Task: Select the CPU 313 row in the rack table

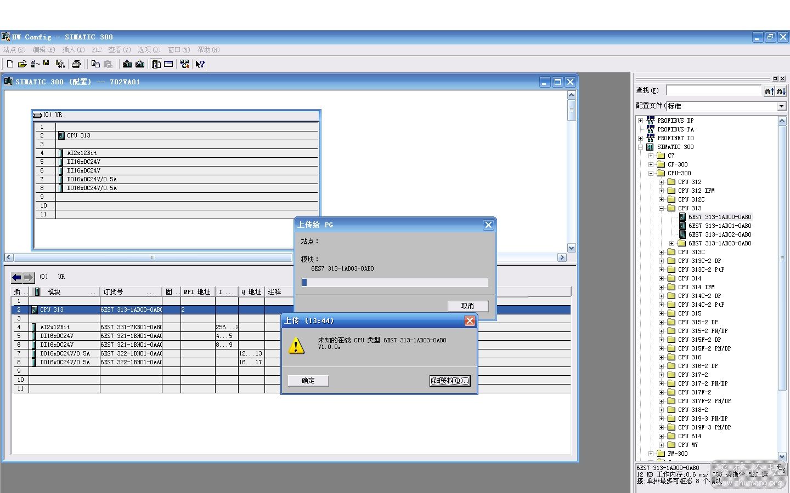Action: coord(291,309)
